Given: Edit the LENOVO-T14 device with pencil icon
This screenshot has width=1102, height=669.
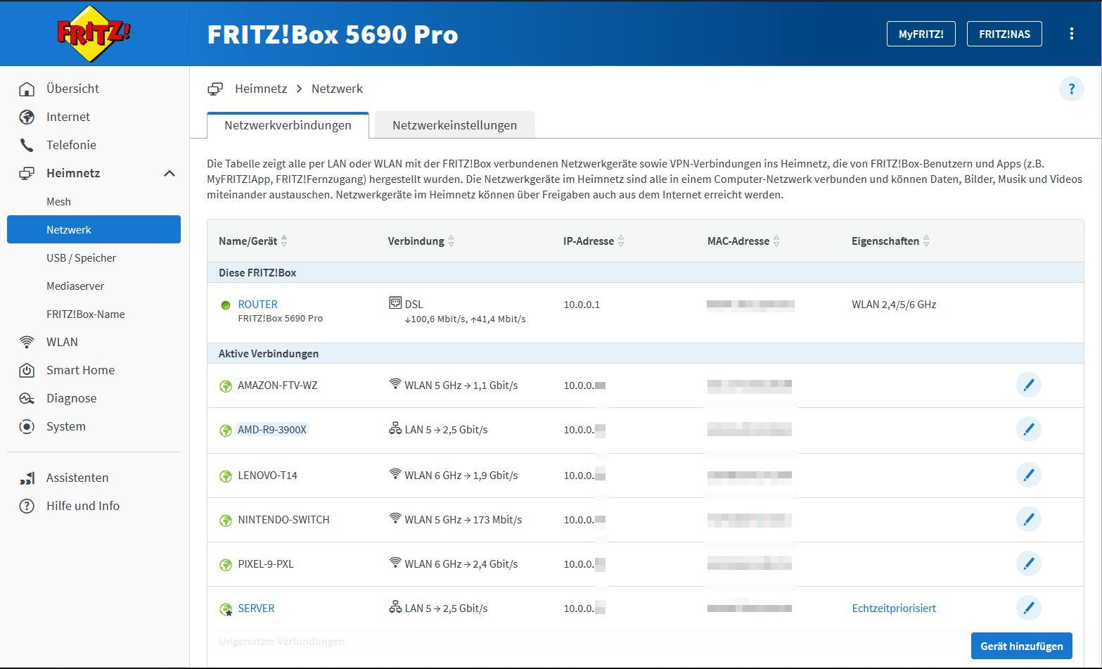Looking at the screenshot, I should click(x=1028, y=475).
